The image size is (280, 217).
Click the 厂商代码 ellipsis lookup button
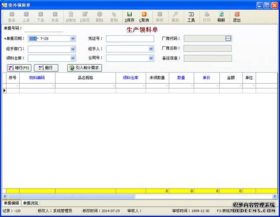click(228, 38)
